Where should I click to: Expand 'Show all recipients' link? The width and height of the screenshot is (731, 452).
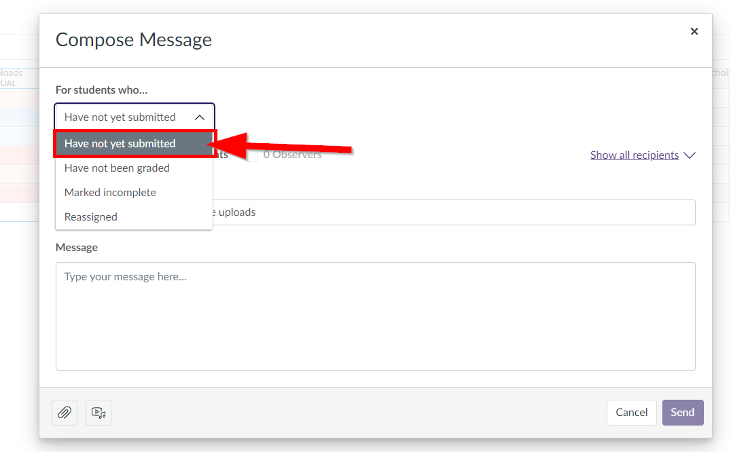click(x=634, y=155)
